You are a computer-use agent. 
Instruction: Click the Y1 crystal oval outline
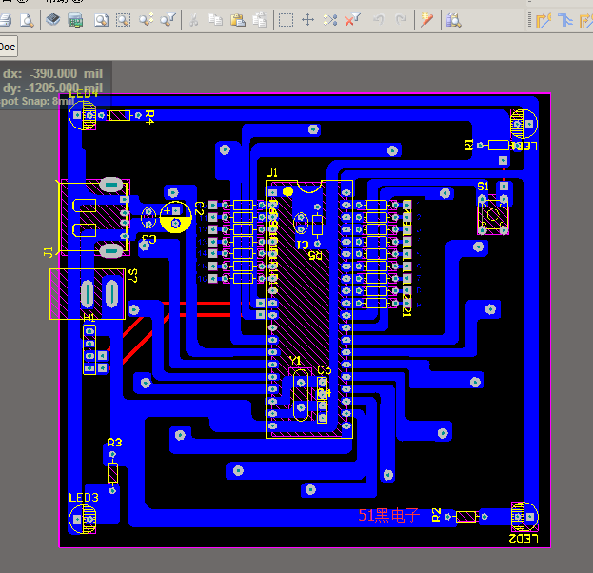click(301, 395)
